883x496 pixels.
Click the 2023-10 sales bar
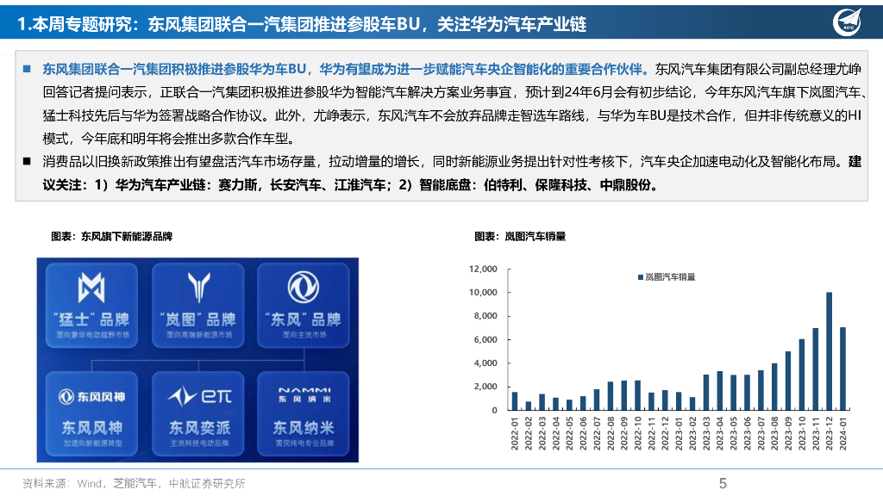pos(802,375)
